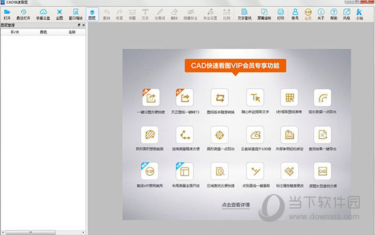375x235 pixels.
Task: Close the layer management panel
Action: (x=83, y=25)
